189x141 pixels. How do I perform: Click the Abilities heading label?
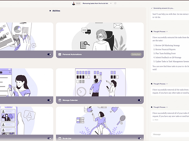click(56, 11)
